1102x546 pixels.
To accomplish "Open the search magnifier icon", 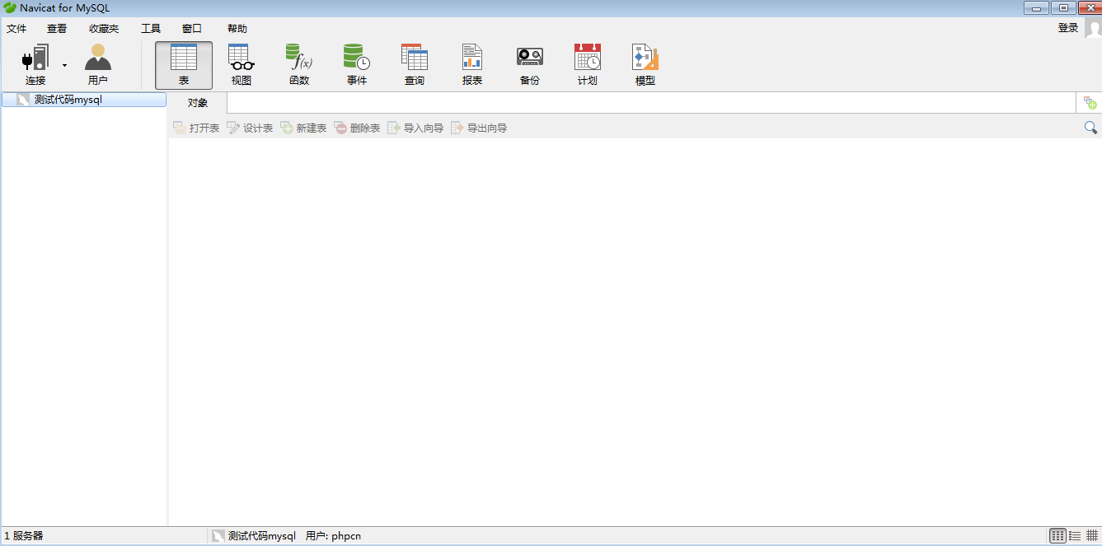I will coord(1090,128).
